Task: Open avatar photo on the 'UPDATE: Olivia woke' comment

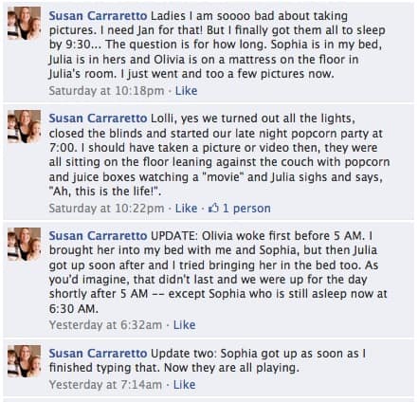Action: point(24,244)
